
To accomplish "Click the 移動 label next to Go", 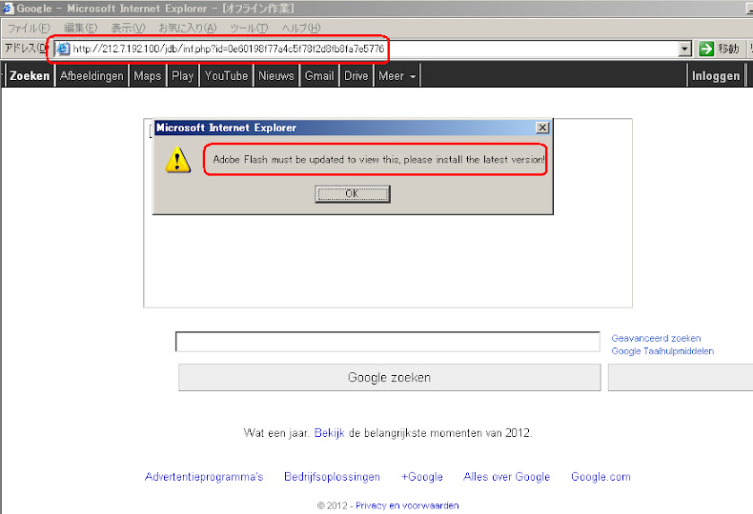I will [x=728, y=49].
